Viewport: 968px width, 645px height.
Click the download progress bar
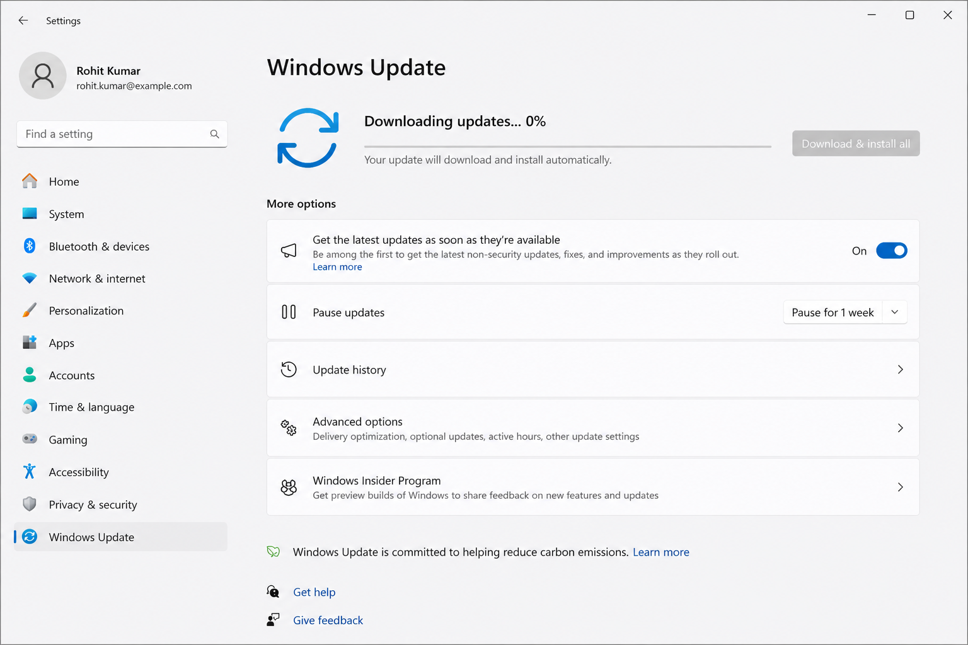(568, 146)
